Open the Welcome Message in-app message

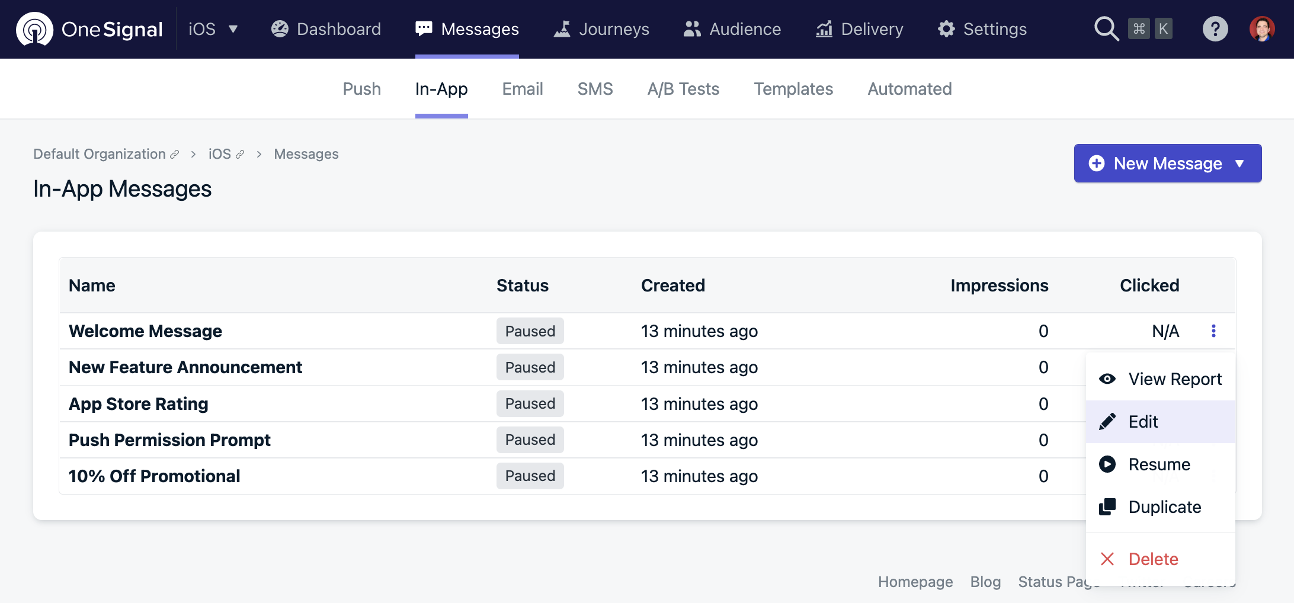click(x=145, y=331)
